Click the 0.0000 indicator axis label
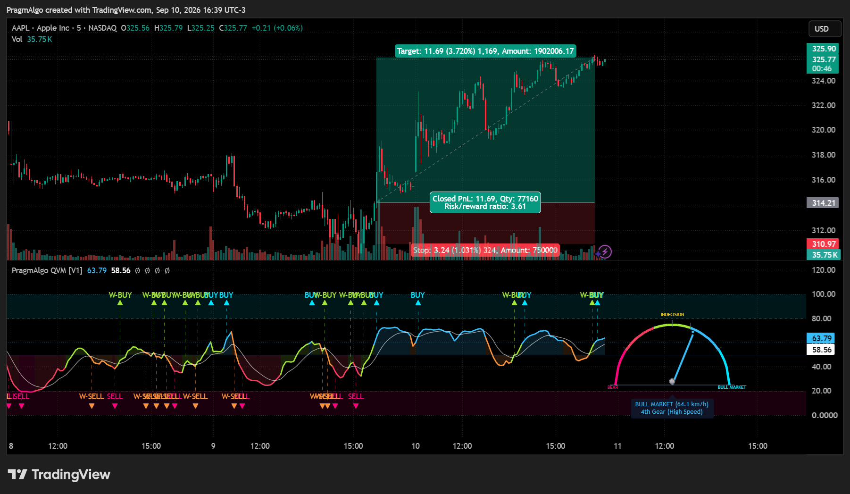This screenshot has height=494, width=850. pyautogui.click(x=825, y=415)
